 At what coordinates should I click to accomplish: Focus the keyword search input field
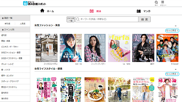point(107,19)
